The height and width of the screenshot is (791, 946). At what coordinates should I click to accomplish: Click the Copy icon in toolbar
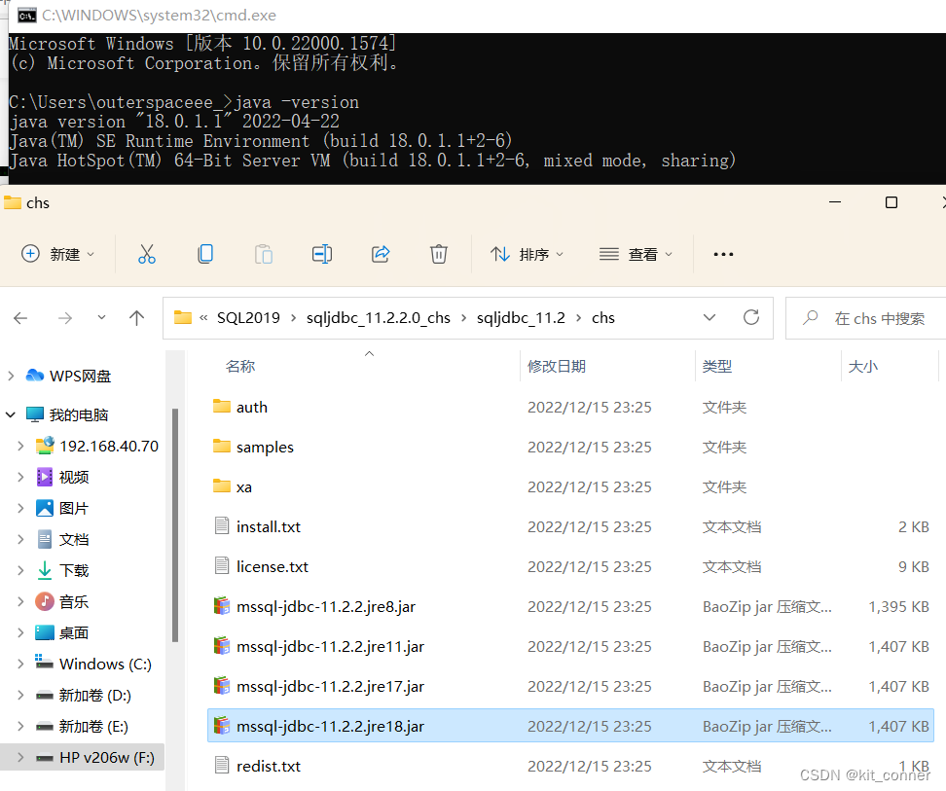click(x=205, y=254)
